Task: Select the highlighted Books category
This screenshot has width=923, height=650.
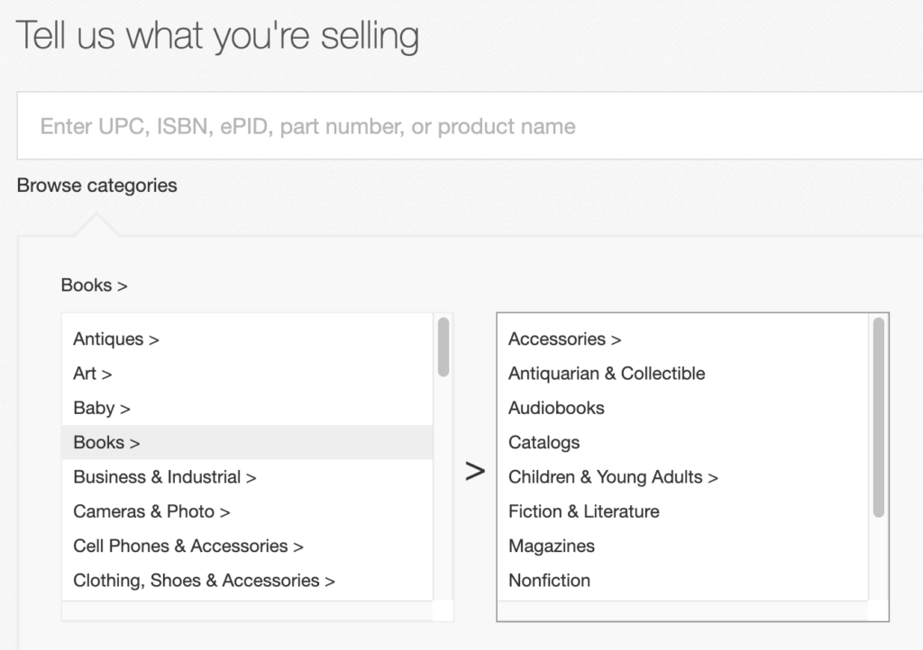Action: pyautogui.click(x=247, y=443)
